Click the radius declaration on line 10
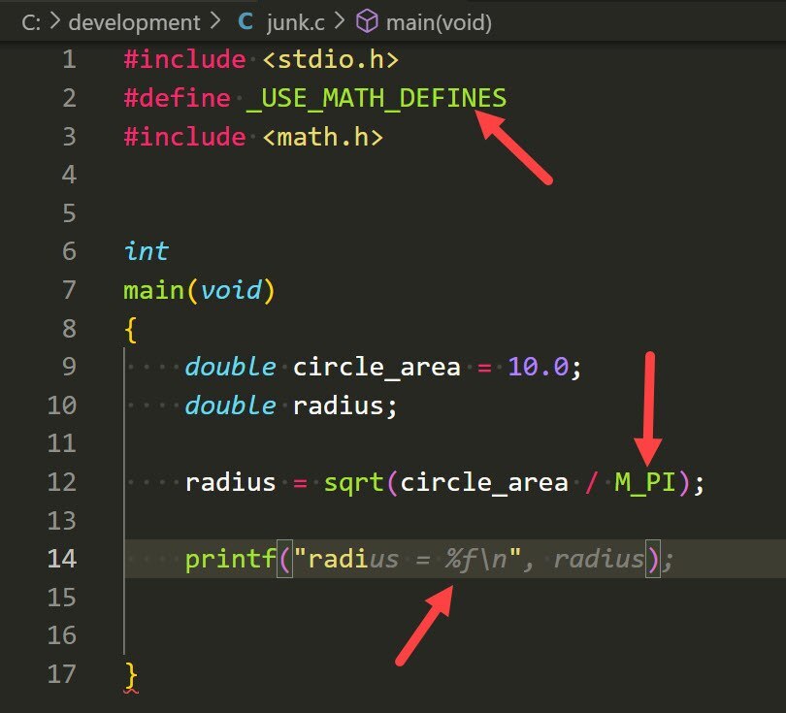This screenshot has height=713, width=786. (x=338, y=405)
